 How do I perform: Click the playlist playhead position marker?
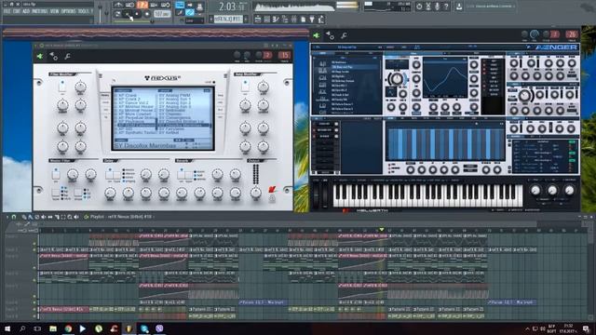(382, 230)
